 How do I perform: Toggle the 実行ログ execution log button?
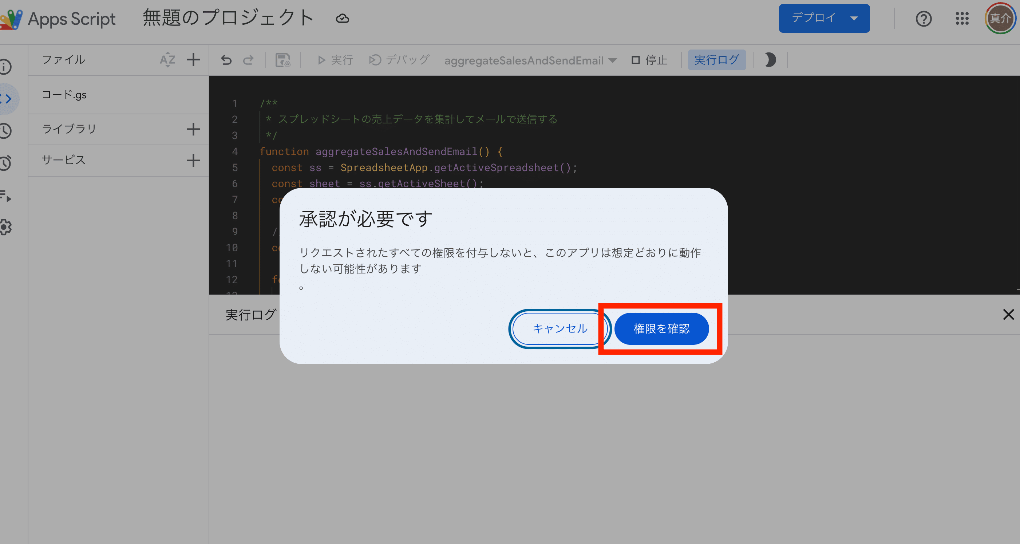717,60
